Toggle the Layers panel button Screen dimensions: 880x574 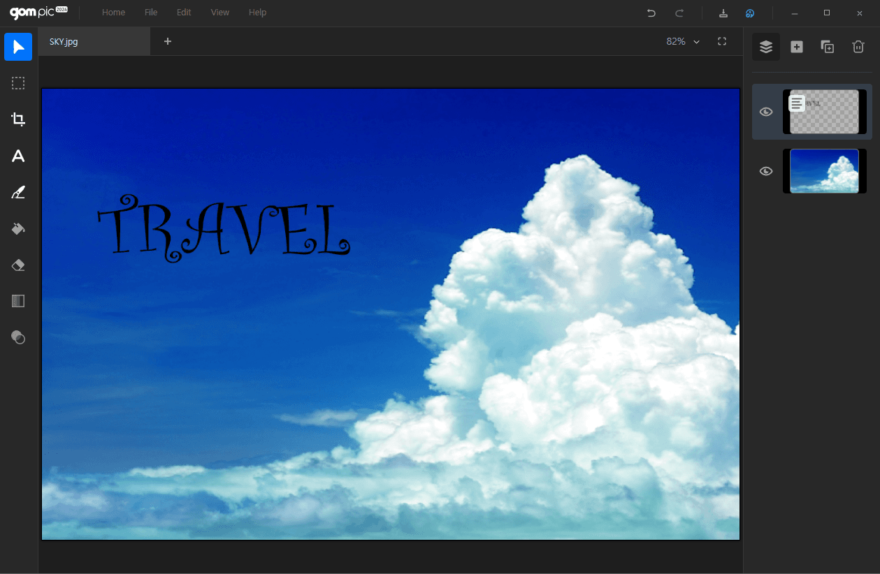tap(766, 47)
